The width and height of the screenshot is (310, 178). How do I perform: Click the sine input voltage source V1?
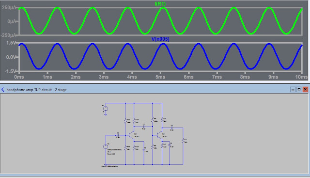(106, 146)
